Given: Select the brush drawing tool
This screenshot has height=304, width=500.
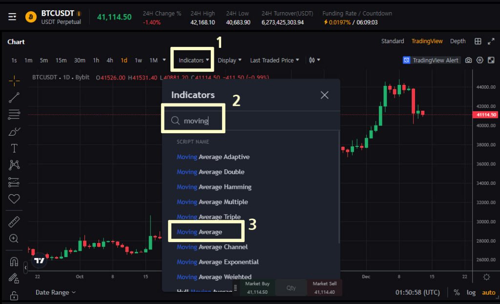Looking at the screenshot, I should point(14,131).
